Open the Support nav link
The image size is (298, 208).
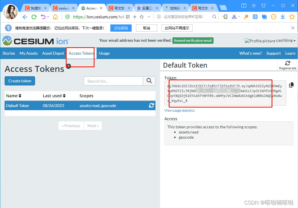274,53
